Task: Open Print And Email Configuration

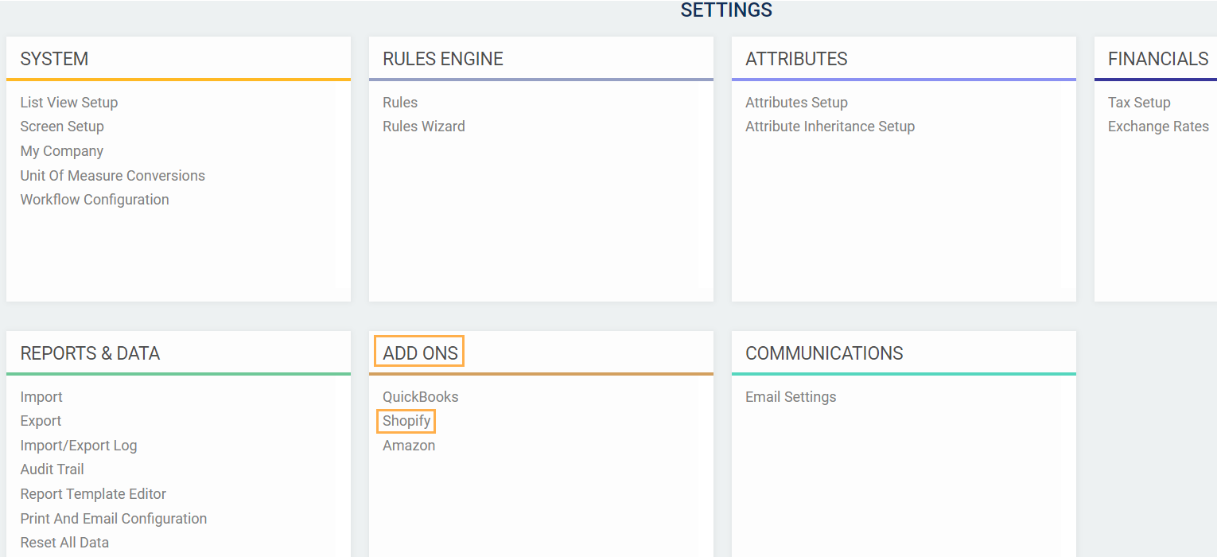Action: pos(114,519)
